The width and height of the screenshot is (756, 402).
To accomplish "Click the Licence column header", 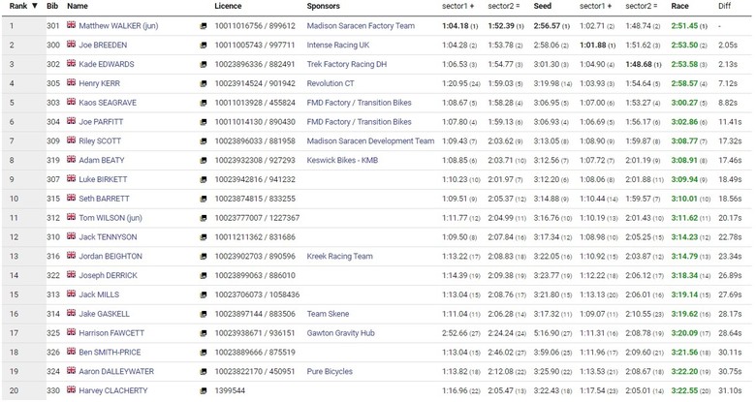I will [x=228, y=6].
